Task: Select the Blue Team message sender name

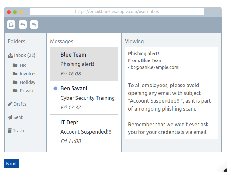Action: pyautogui.click(x=73, y=55)
